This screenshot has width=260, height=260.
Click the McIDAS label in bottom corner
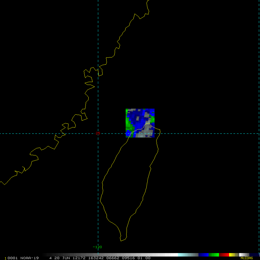coord(246,258)
